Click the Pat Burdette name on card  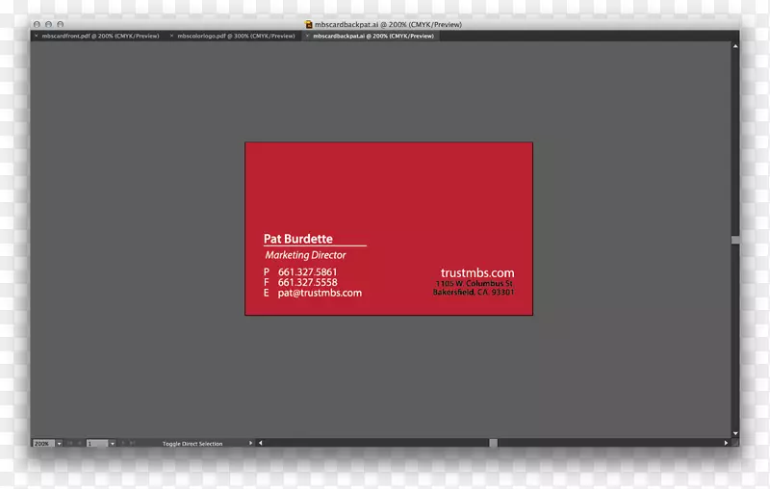pos(297,239)
